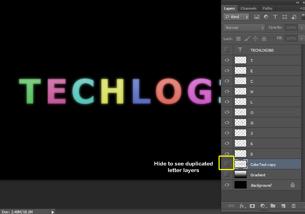Select the ColorText copy layer thumbnail

click(241, 164)
